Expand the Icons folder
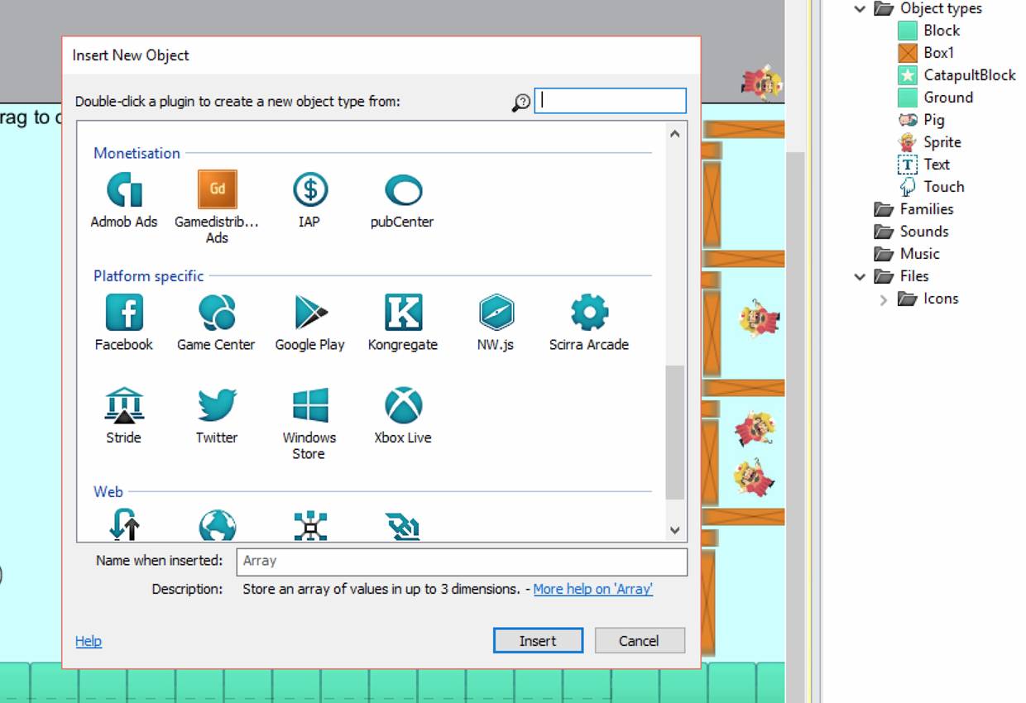The image size is (1026, 703). (883, 299)
